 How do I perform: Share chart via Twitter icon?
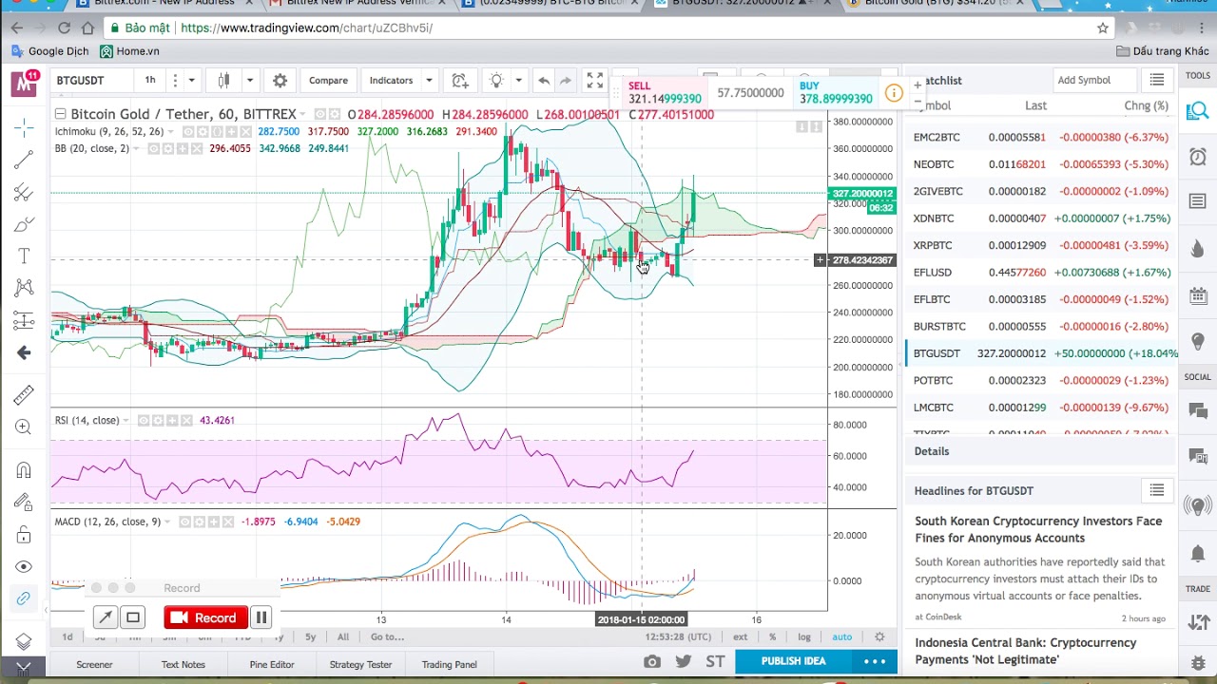click(683, 661)
